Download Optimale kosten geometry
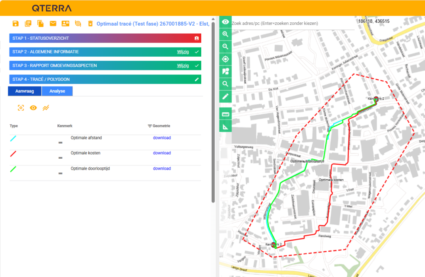 [162, 153]
